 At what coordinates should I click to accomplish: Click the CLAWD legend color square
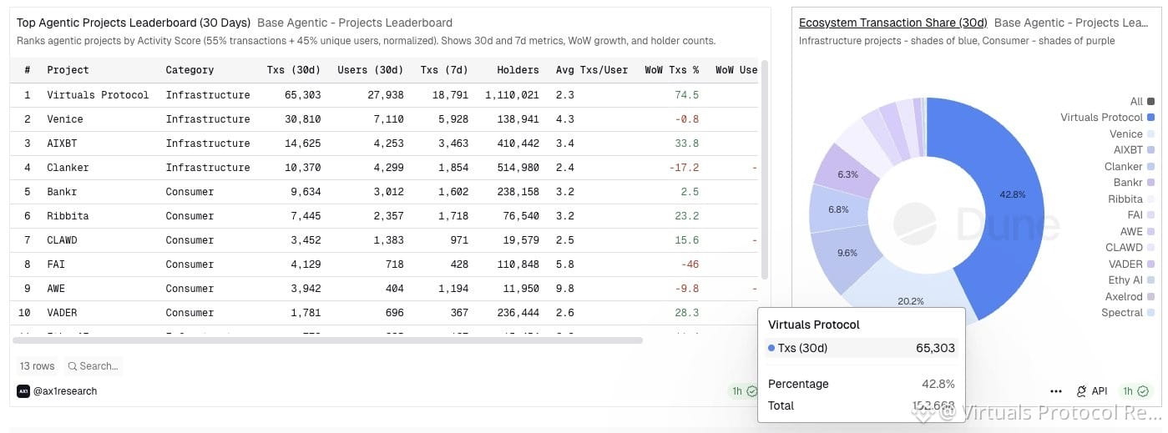click(1151, 248)
